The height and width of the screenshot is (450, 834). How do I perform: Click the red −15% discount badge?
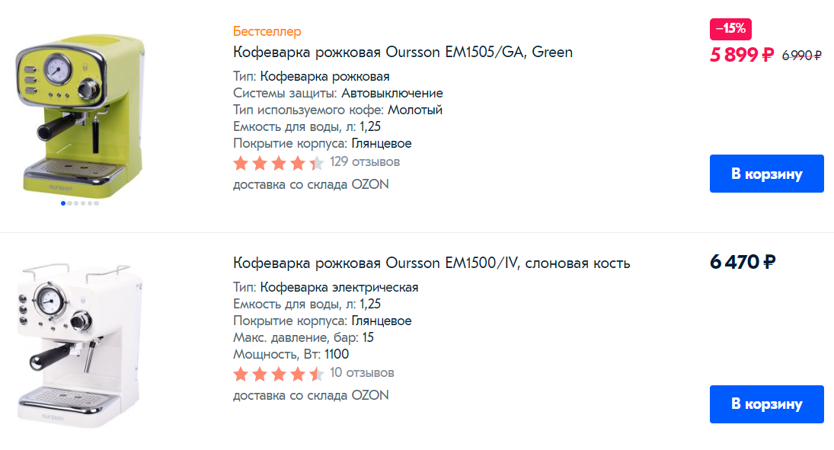pyautogui.click(x=730, y=29)
